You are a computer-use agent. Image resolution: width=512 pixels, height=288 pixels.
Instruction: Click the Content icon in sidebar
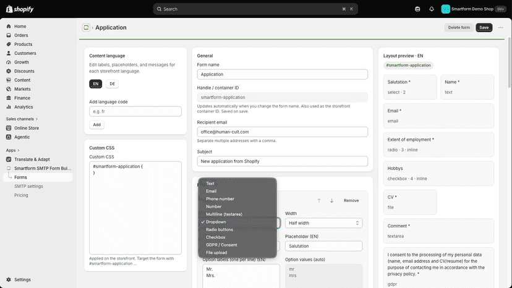(9, 80)
